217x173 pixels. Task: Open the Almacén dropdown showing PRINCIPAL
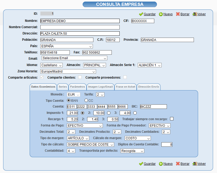pos(94,65)
